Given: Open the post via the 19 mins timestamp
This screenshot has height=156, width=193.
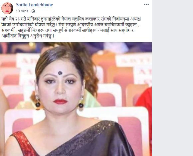Looking at the screenshot, I should [x=22, y=11].
